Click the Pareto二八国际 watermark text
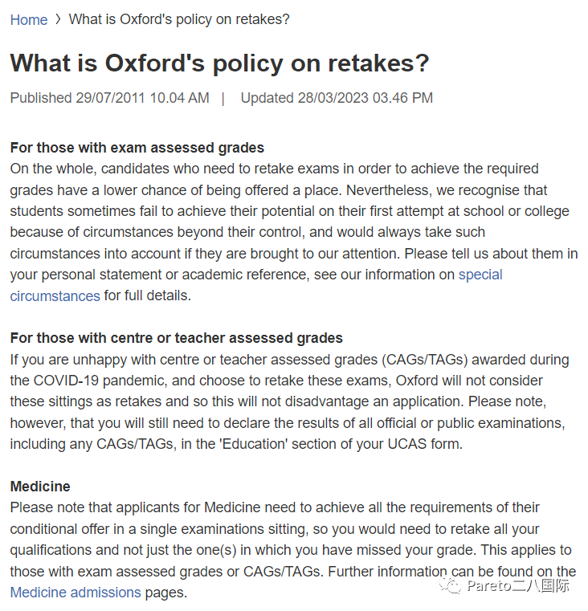The width and height of the screenshot is (588, 611). (521, 585)
